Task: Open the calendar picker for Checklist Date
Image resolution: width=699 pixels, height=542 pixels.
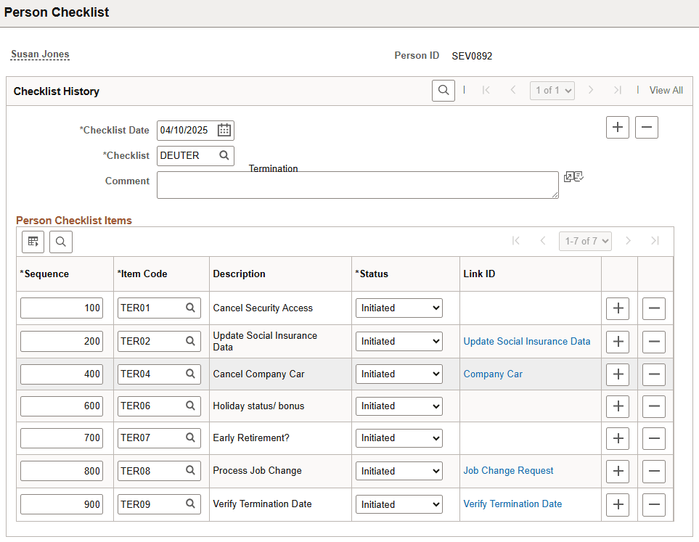Action: tap(224, 130)
